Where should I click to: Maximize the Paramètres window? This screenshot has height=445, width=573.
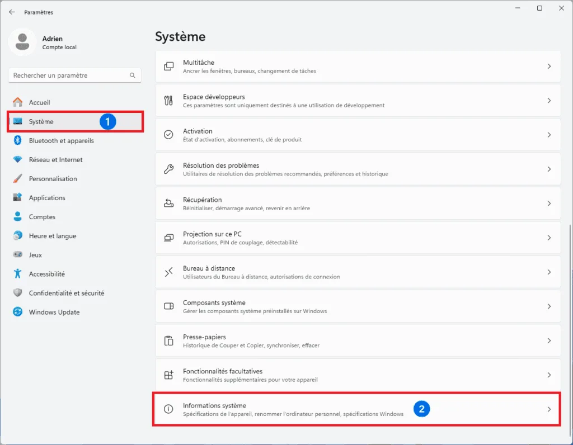click(x=539, y=8)
